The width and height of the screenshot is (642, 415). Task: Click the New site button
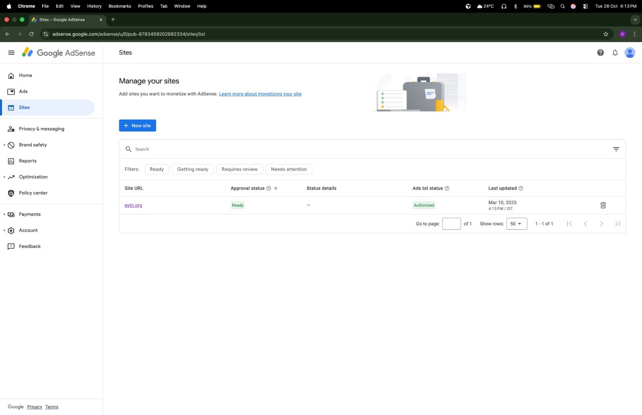pyautogui.click(x=137, y=126)
